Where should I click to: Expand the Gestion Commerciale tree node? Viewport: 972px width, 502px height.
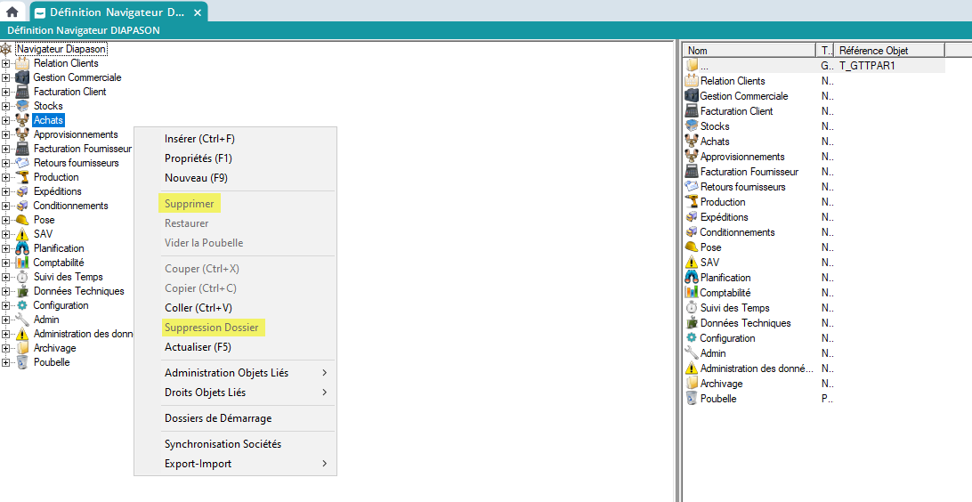pyautogui.click(x=6, y=77)
